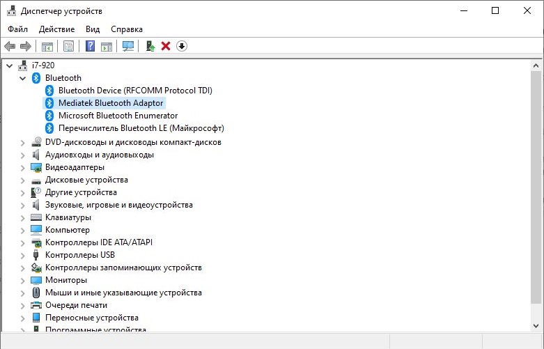Expand the Дисковые устройства node
This screenshot has width=544, height=349.
(x=22, y=180)
